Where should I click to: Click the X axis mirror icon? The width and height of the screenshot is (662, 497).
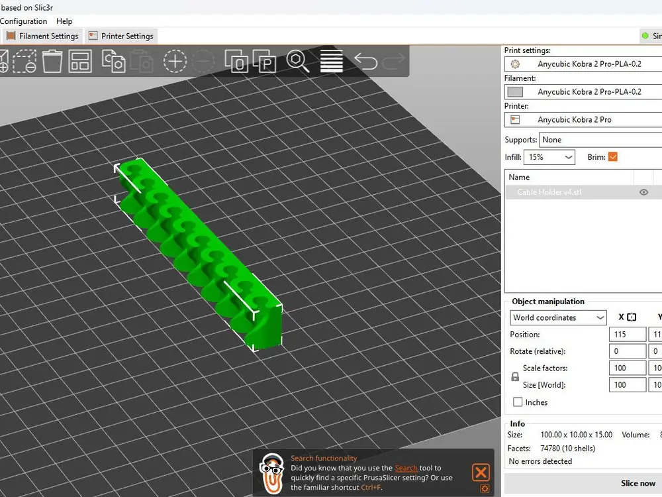click(x=632, y=317)
